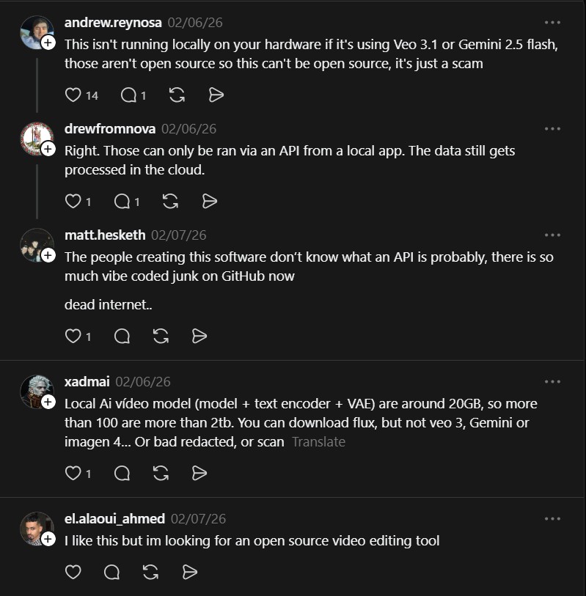Screen dimensions: 586x596
Task: Share el.alaoui_ahmed's comment
Action: pyautogui.click(x=189, y=572)
